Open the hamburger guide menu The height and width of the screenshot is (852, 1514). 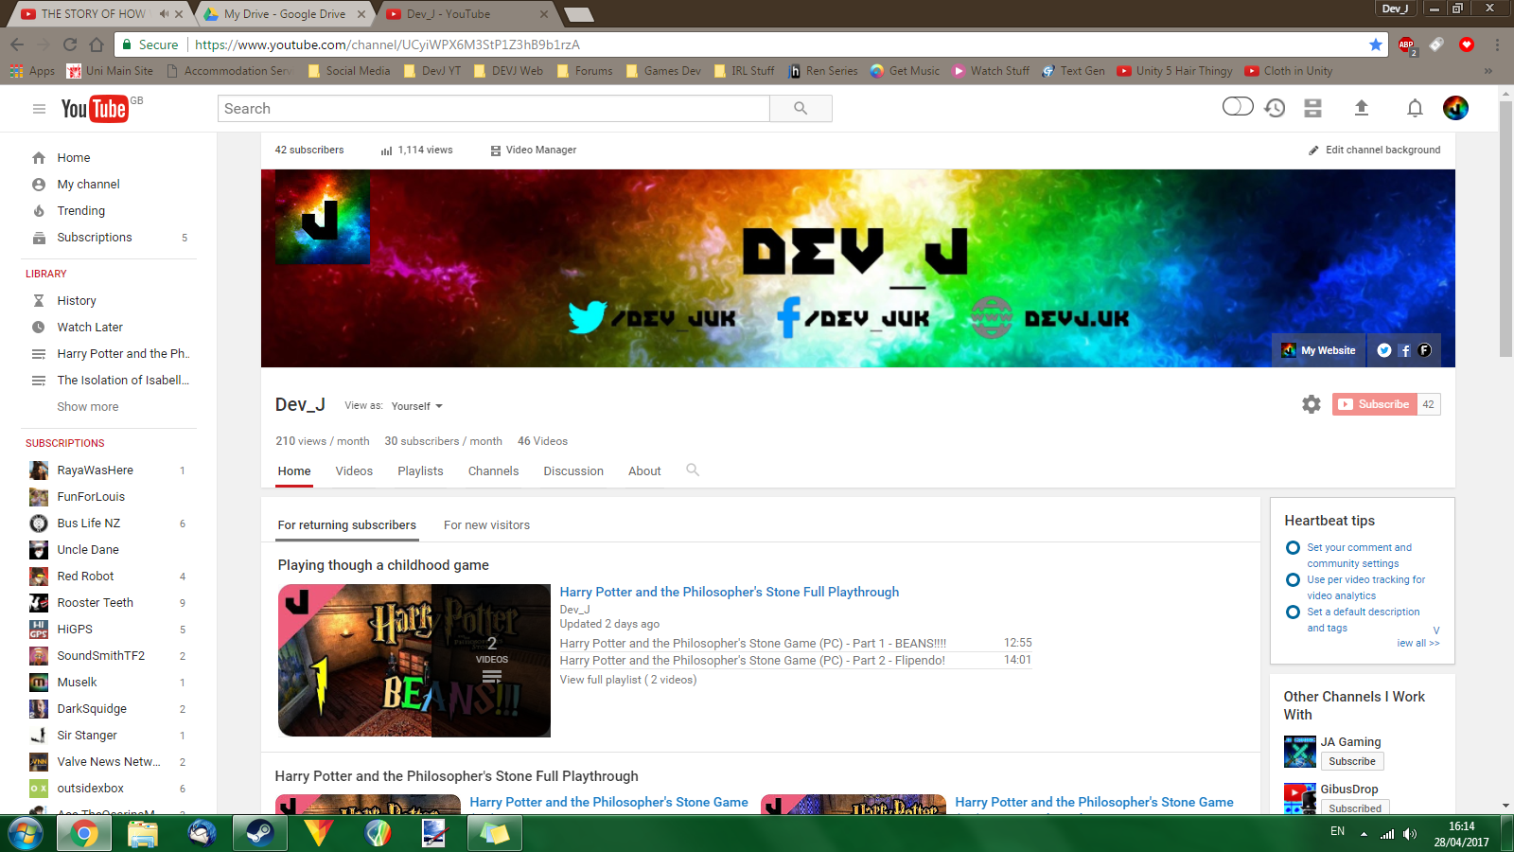click(39, 109)
